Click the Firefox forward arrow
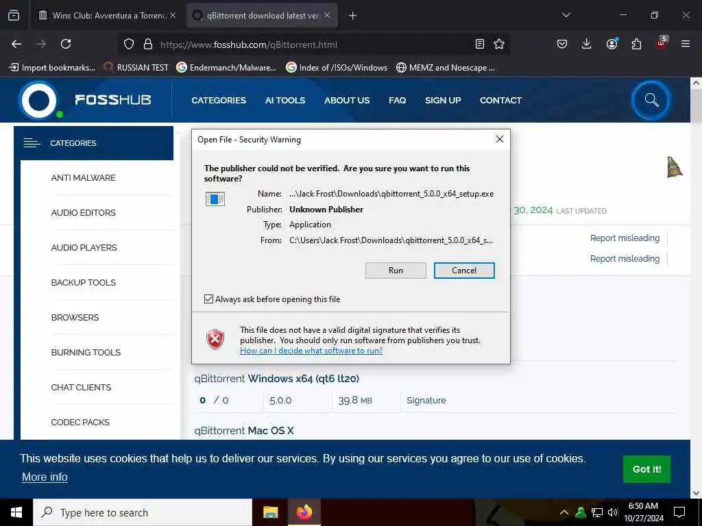Image resolution: width=702 pixels, height=526 pixels. (41, 44)
